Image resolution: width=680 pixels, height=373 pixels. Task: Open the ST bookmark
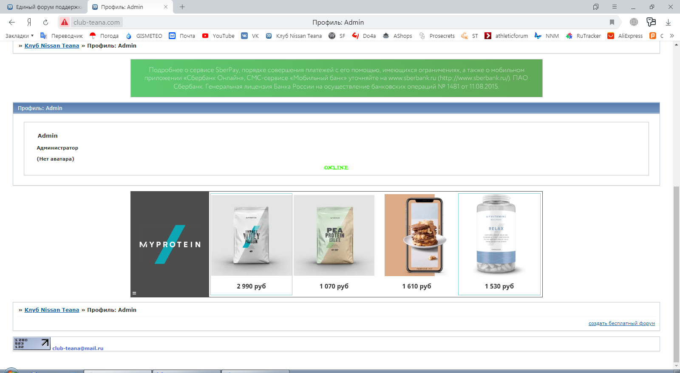tap(470, 36)
